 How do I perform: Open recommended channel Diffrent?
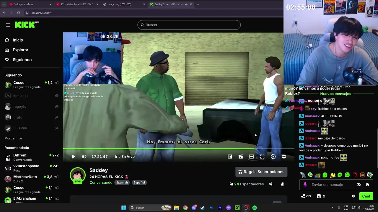[32, 157]
